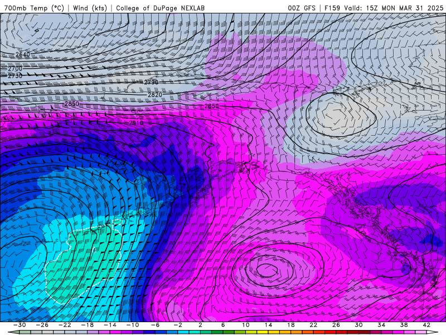This screenshot has height=335, width=446.
Task: Click the 2730 height contour label
Action: [x=15, y=76]
